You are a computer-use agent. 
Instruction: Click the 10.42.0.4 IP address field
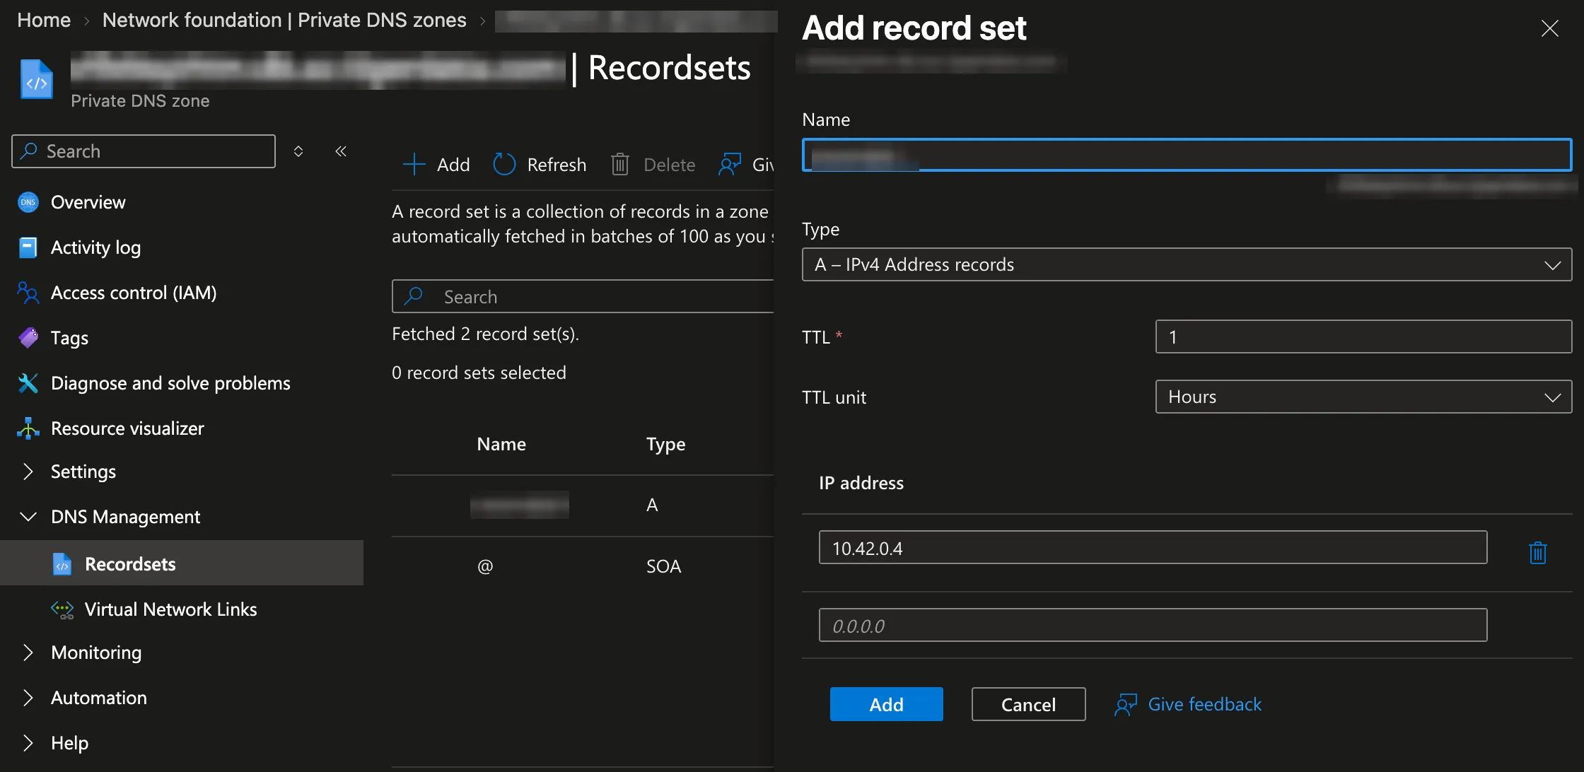tap(1153, 547)
